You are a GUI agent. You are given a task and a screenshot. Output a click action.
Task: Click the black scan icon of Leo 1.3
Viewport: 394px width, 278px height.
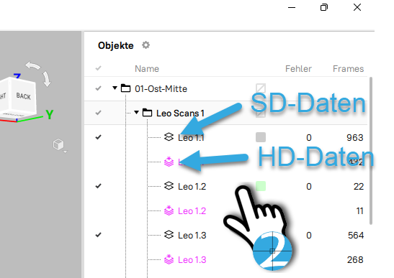click(x=169, y=235)
